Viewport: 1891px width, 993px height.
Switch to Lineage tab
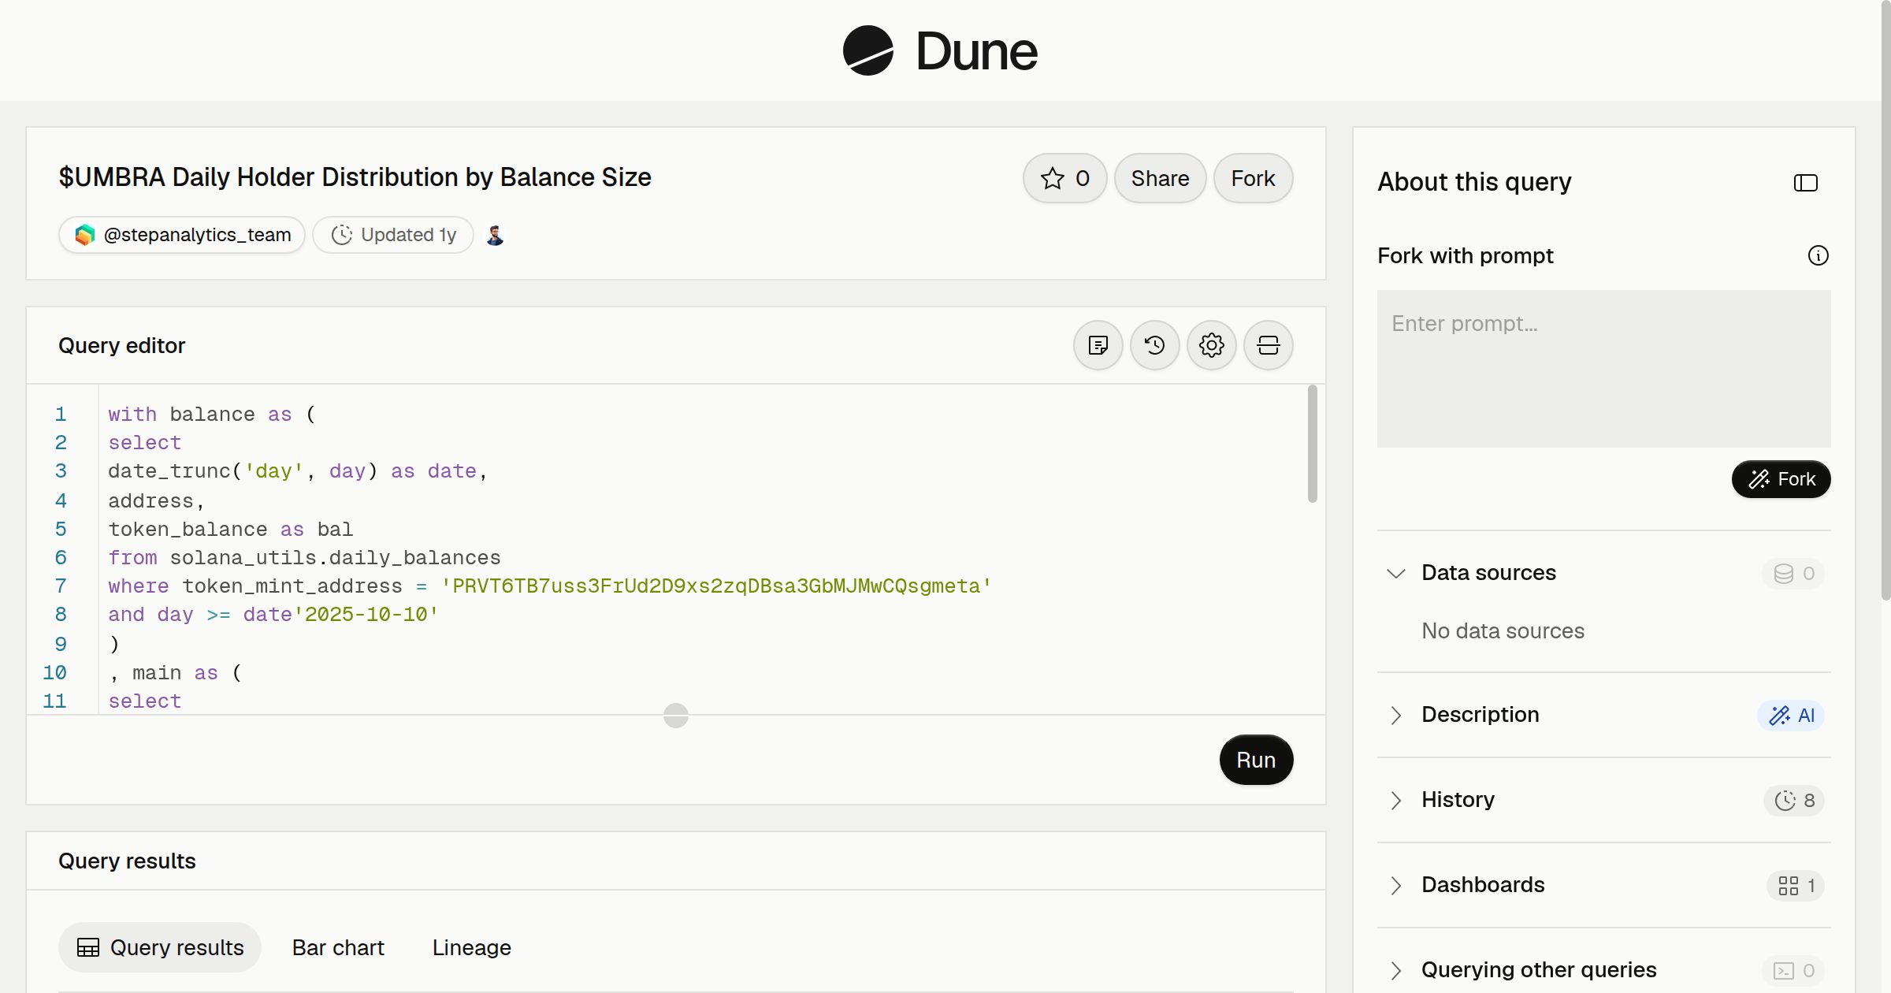(471, 947)
